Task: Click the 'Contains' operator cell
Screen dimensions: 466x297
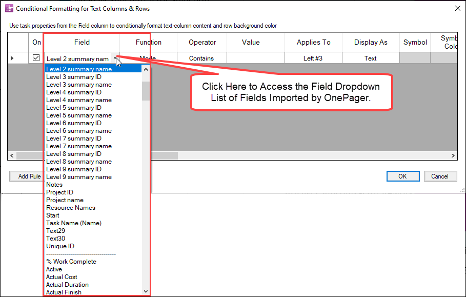Action: click(x=201, y=58)
